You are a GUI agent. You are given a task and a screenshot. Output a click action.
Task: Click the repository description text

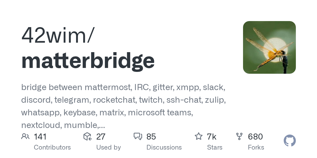pos(123,106)
